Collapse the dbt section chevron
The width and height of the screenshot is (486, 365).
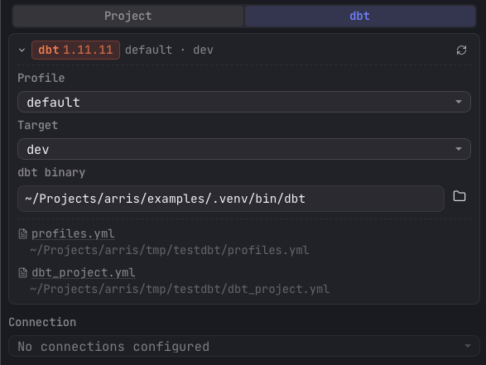click(x=22, y=50)
